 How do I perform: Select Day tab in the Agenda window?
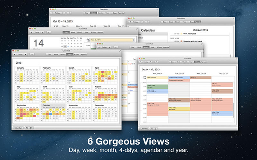[x=164, y=22]
